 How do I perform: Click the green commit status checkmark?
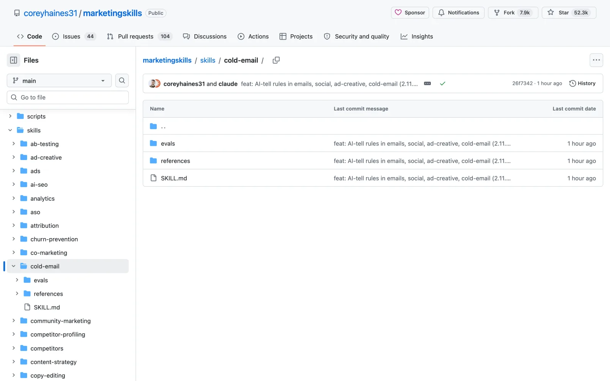[x=443, y=83]
